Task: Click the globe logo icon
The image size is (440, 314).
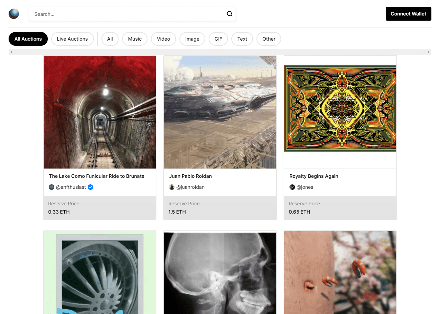Action: coord(14,14)
